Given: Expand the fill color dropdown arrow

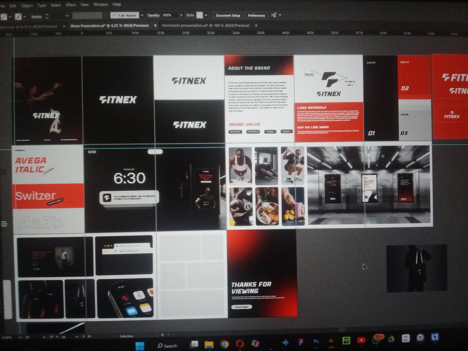Looking at the screenshot, I should coord(10,17).
